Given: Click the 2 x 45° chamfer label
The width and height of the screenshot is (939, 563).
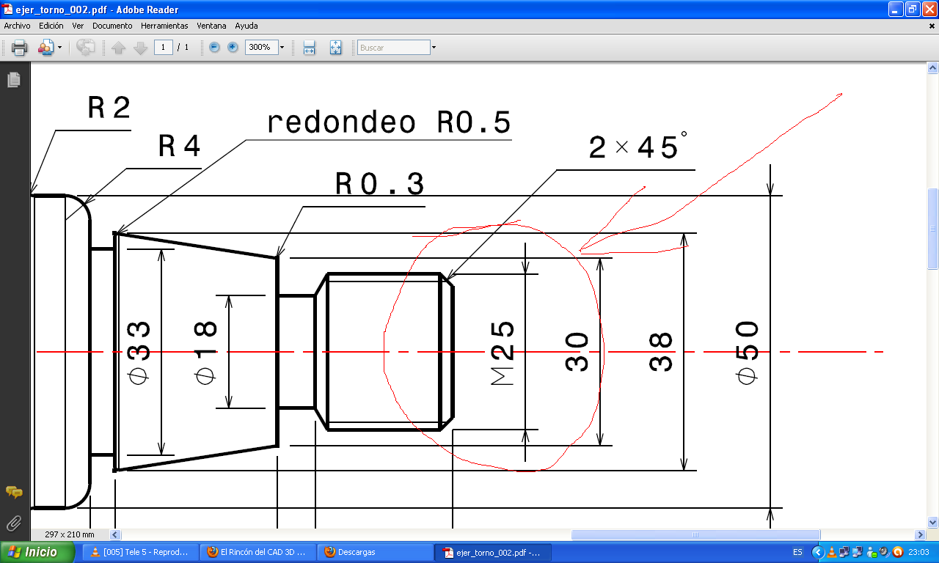Looking at the screenshot, I should [639, 146].
